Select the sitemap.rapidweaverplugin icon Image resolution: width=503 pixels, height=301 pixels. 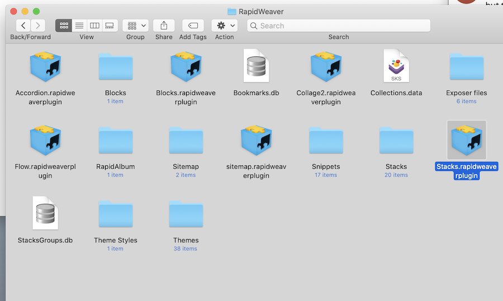coord(256,140)
